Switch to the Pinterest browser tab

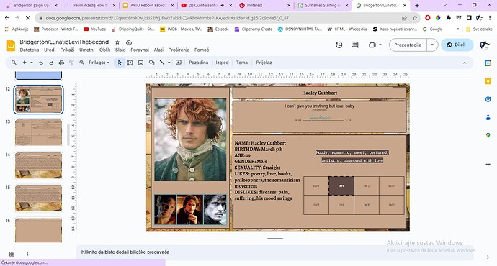click(x=264, y=5)
